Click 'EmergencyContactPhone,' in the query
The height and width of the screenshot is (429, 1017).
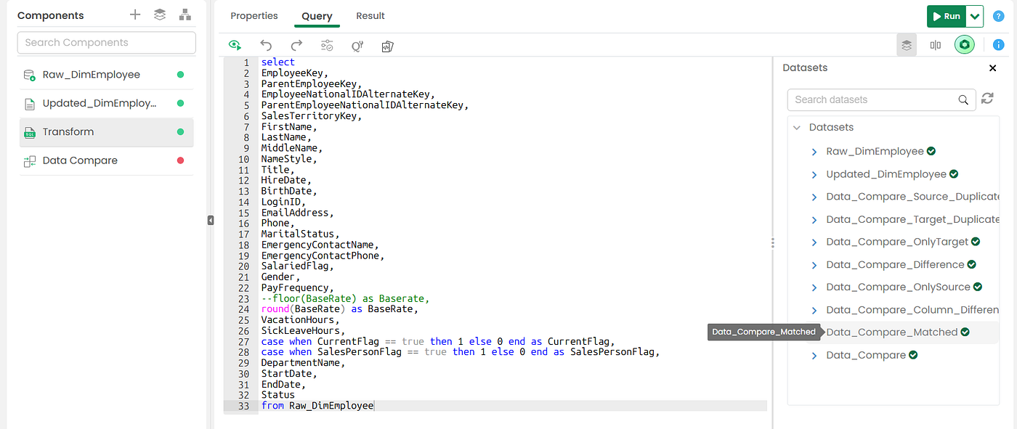click(x=323, y=256)
